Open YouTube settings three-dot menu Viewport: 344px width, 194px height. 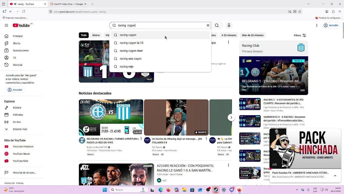pos(317,25)
